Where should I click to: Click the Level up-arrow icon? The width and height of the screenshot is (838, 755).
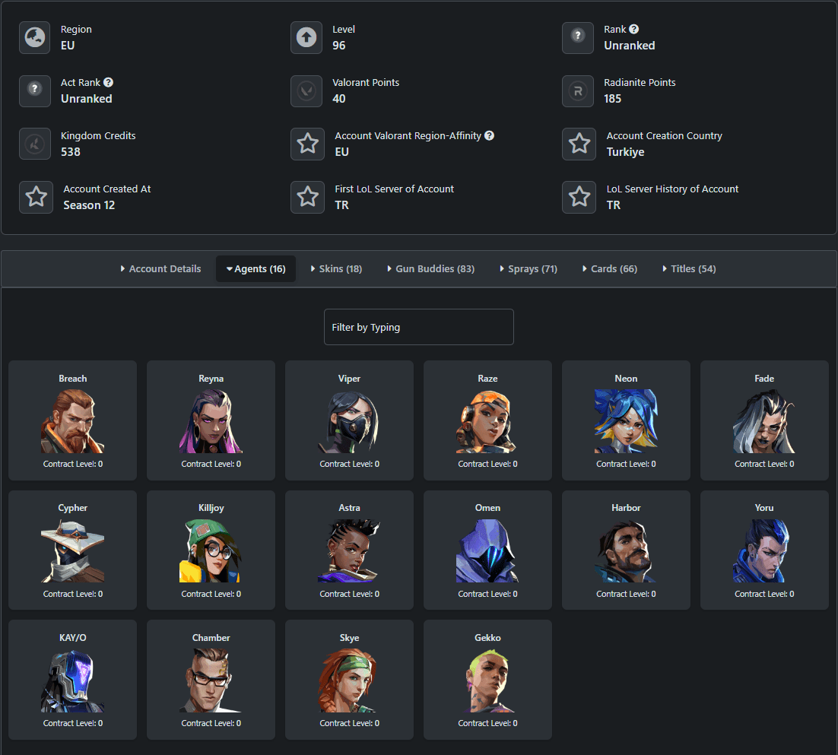coord(306,37)
